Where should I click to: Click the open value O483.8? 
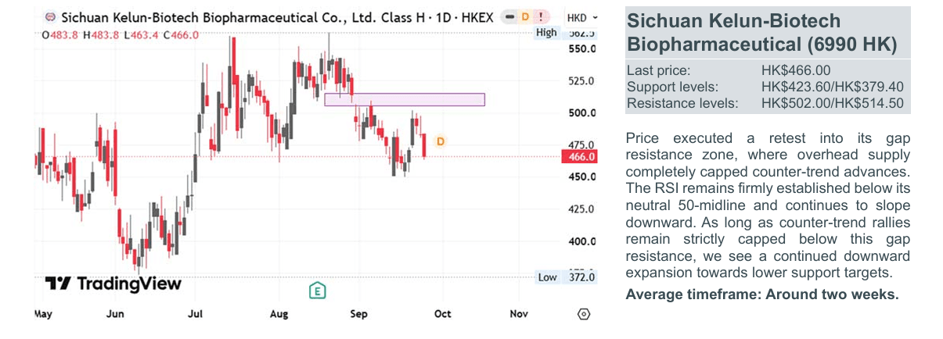[61, 34]
